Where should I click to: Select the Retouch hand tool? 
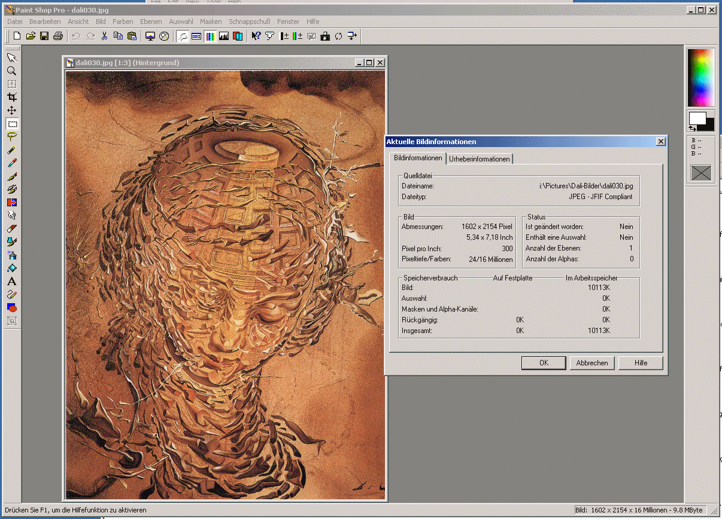pyautogui.click(x=11, y=215)
